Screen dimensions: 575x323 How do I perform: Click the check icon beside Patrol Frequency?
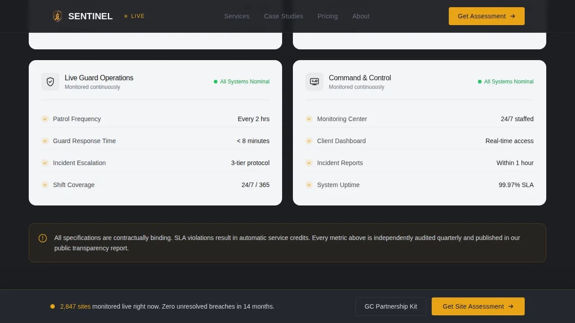coord(45,119)
